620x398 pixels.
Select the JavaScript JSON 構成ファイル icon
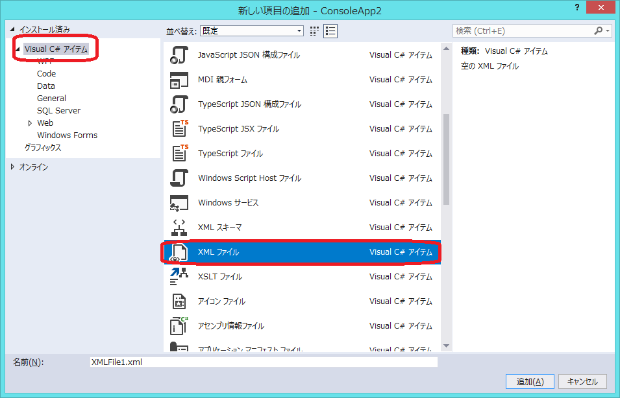(179, 55)
